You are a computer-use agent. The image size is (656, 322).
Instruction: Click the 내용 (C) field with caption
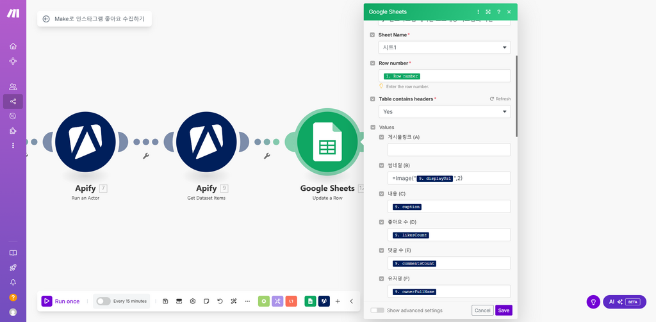tap(449, 207)
